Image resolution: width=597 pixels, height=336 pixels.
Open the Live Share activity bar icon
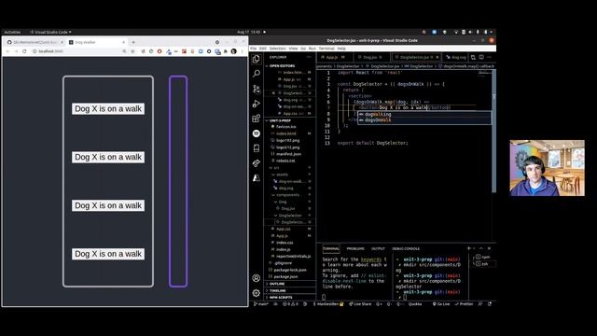[x=257, y=163]
